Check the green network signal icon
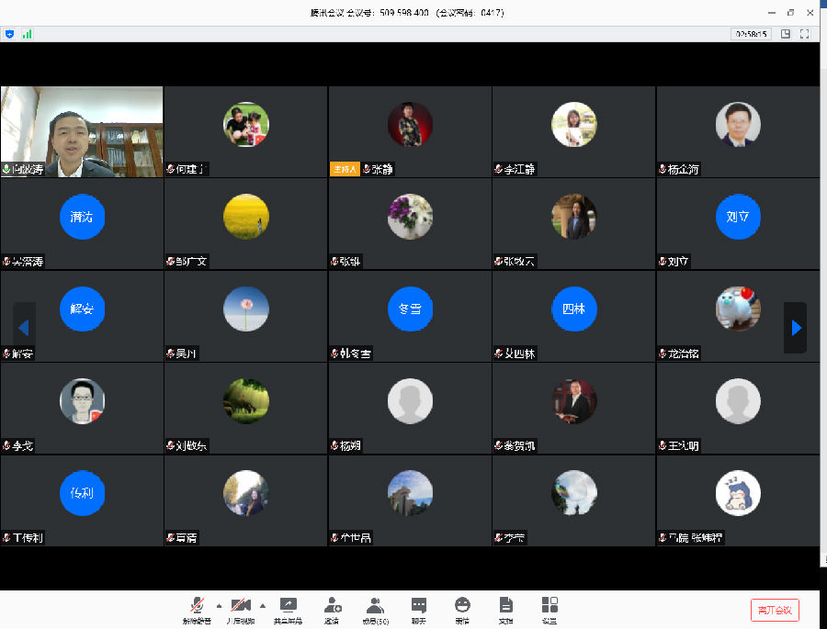This screenshot has height=629, width=827. point(27,34)
